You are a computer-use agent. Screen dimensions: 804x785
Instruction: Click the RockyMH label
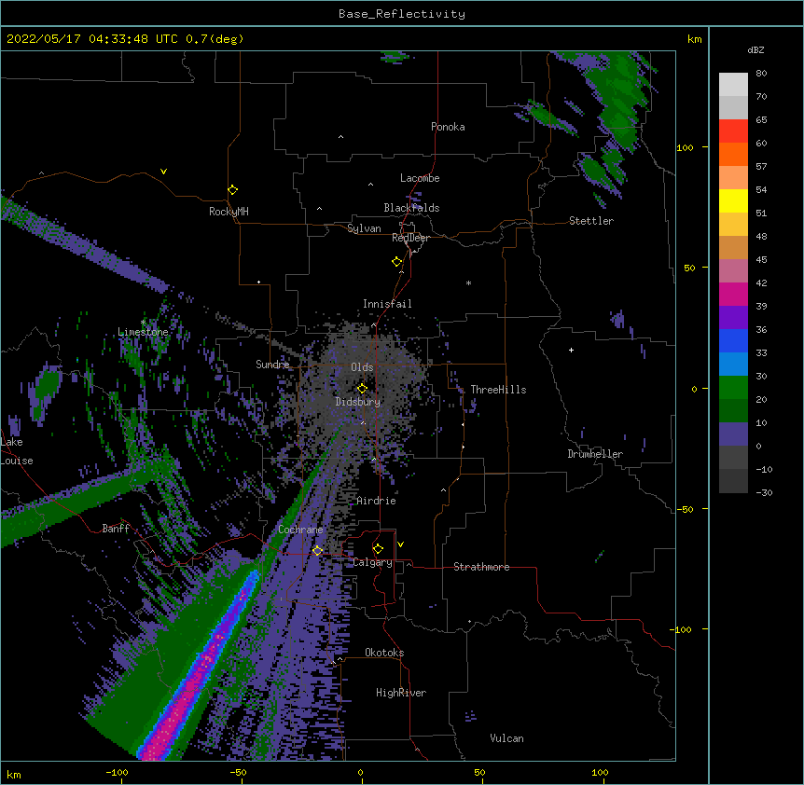pos(229,212)
